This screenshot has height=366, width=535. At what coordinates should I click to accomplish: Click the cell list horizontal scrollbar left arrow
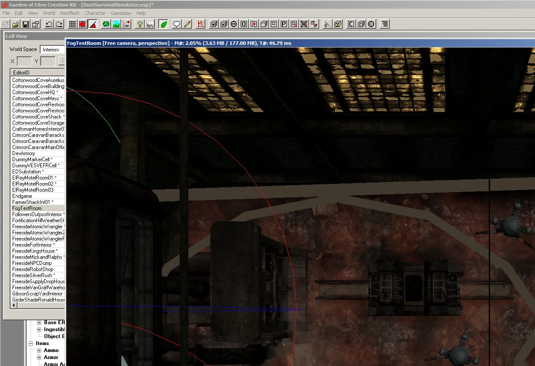14,305
